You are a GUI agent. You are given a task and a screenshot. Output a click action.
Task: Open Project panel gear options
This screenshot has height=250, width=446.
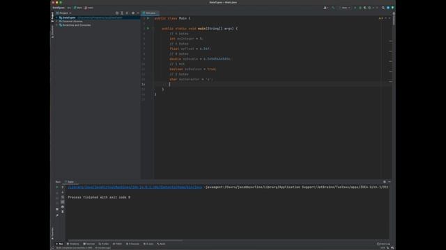pos(133,13)
